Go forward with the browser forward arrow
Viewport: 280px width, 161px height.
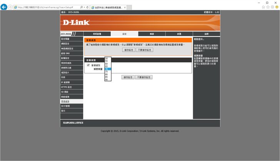point(10,7)
